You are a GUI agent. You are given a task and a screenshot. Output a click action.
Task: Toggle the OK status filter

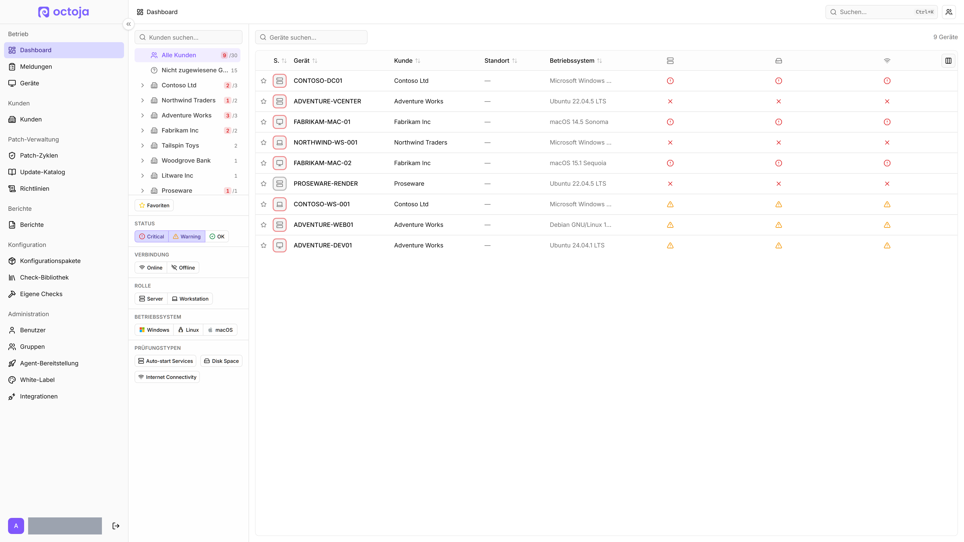tap(217, 236)
